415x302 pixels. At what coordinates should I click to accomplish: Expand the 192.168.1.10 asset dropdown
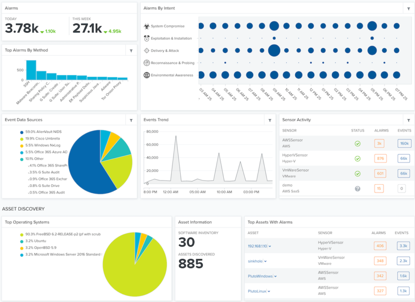point(269,245)
